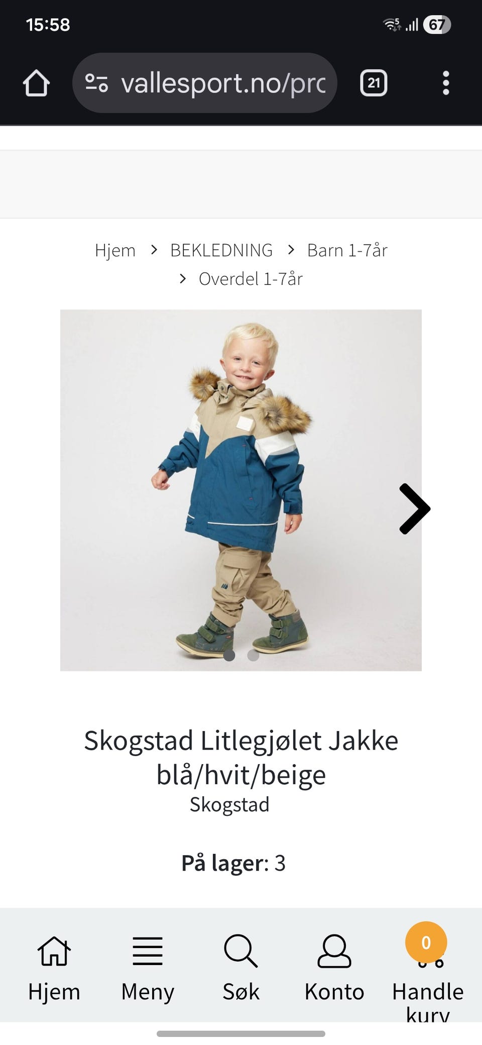The height and width of the screenshot is (1045, 482).
Task: Tap the browser home icon
Action: click(x=36, y=83)
